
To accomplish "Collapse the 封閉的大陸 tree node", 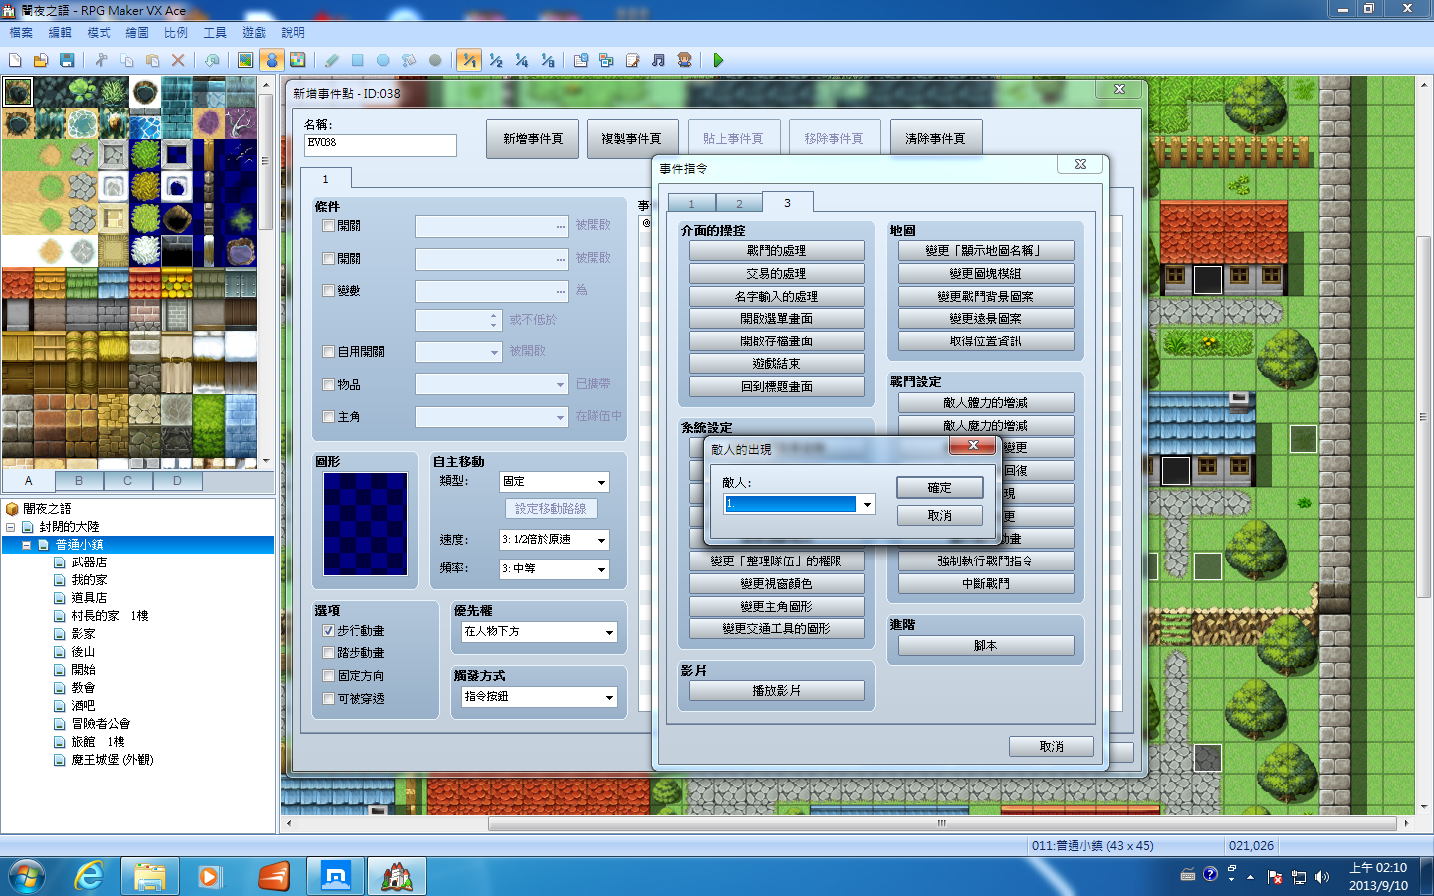I will [10, 527].
